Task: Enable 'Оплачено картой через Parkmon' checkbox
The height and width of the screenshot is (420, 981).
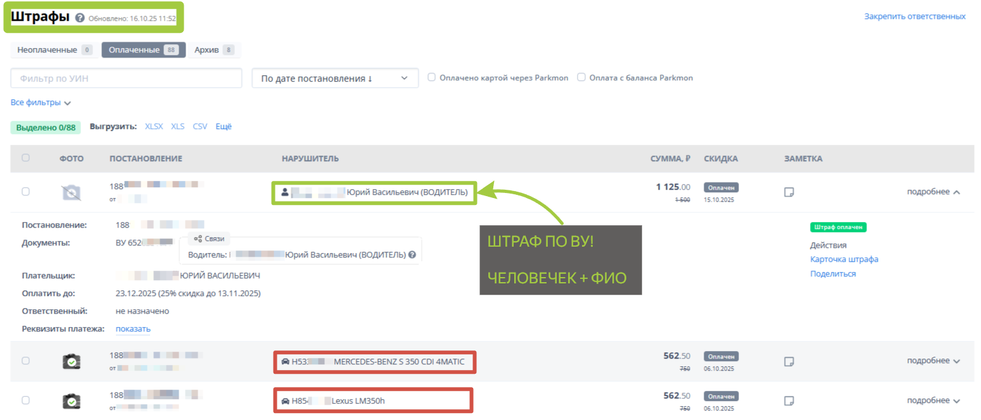Action: point(431,77)
